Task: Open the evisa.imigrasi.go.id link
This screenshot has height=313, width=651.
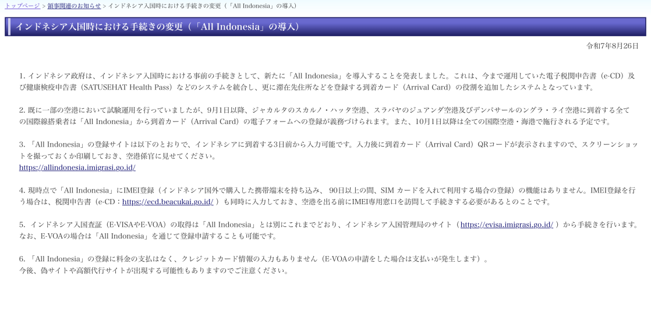Action: [507, 225]
